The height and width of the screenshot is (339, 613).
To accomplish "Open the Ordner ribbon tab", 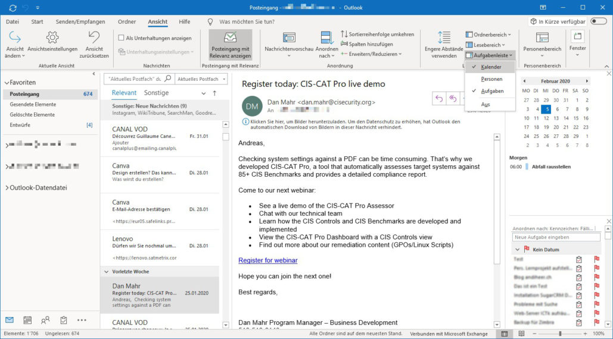I will point(127,22).
